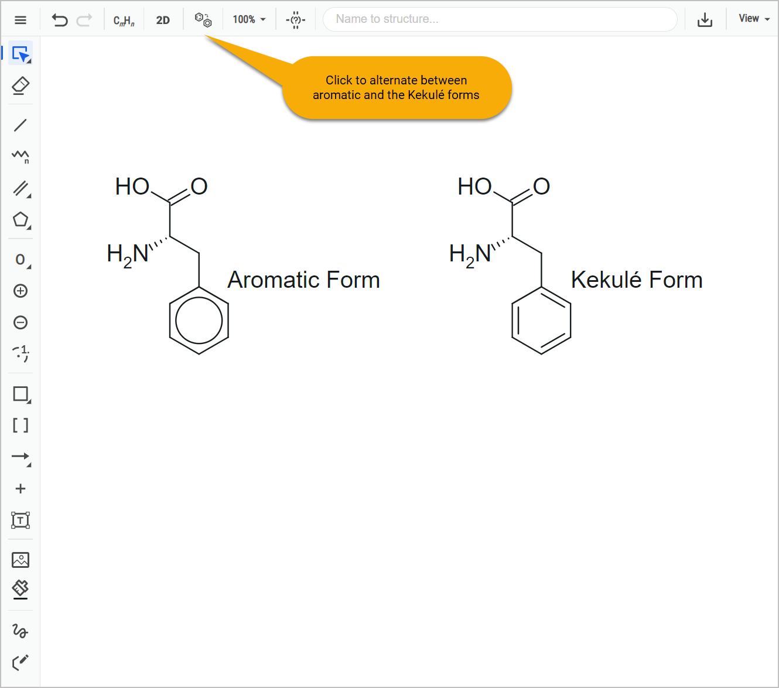
Task: Open the color fill highlight tool
Action: [20, 590]
